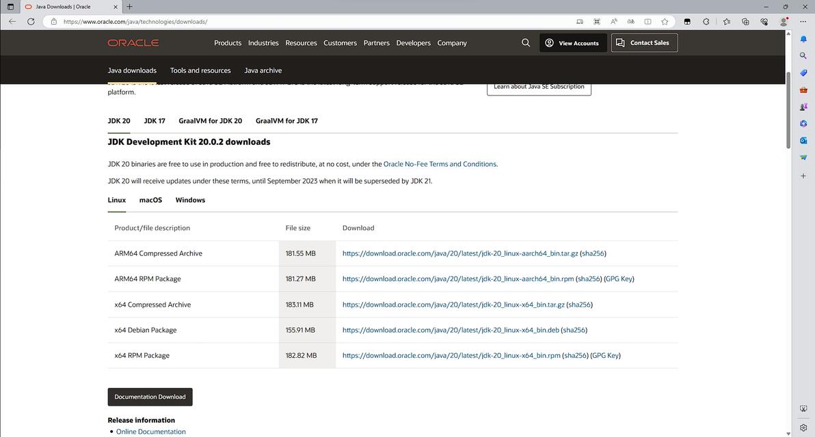Open browser Favorites list icon
815x437 pixels.
727,22
